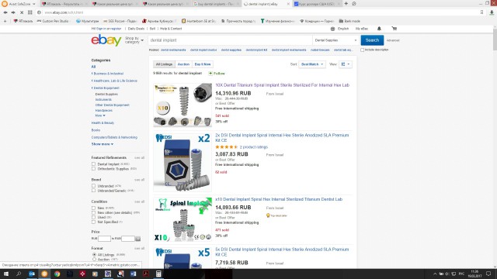Check the Orthodontic Supplies refinement box
This screenshot has width=497, height=279.
(x=93, y=169)
